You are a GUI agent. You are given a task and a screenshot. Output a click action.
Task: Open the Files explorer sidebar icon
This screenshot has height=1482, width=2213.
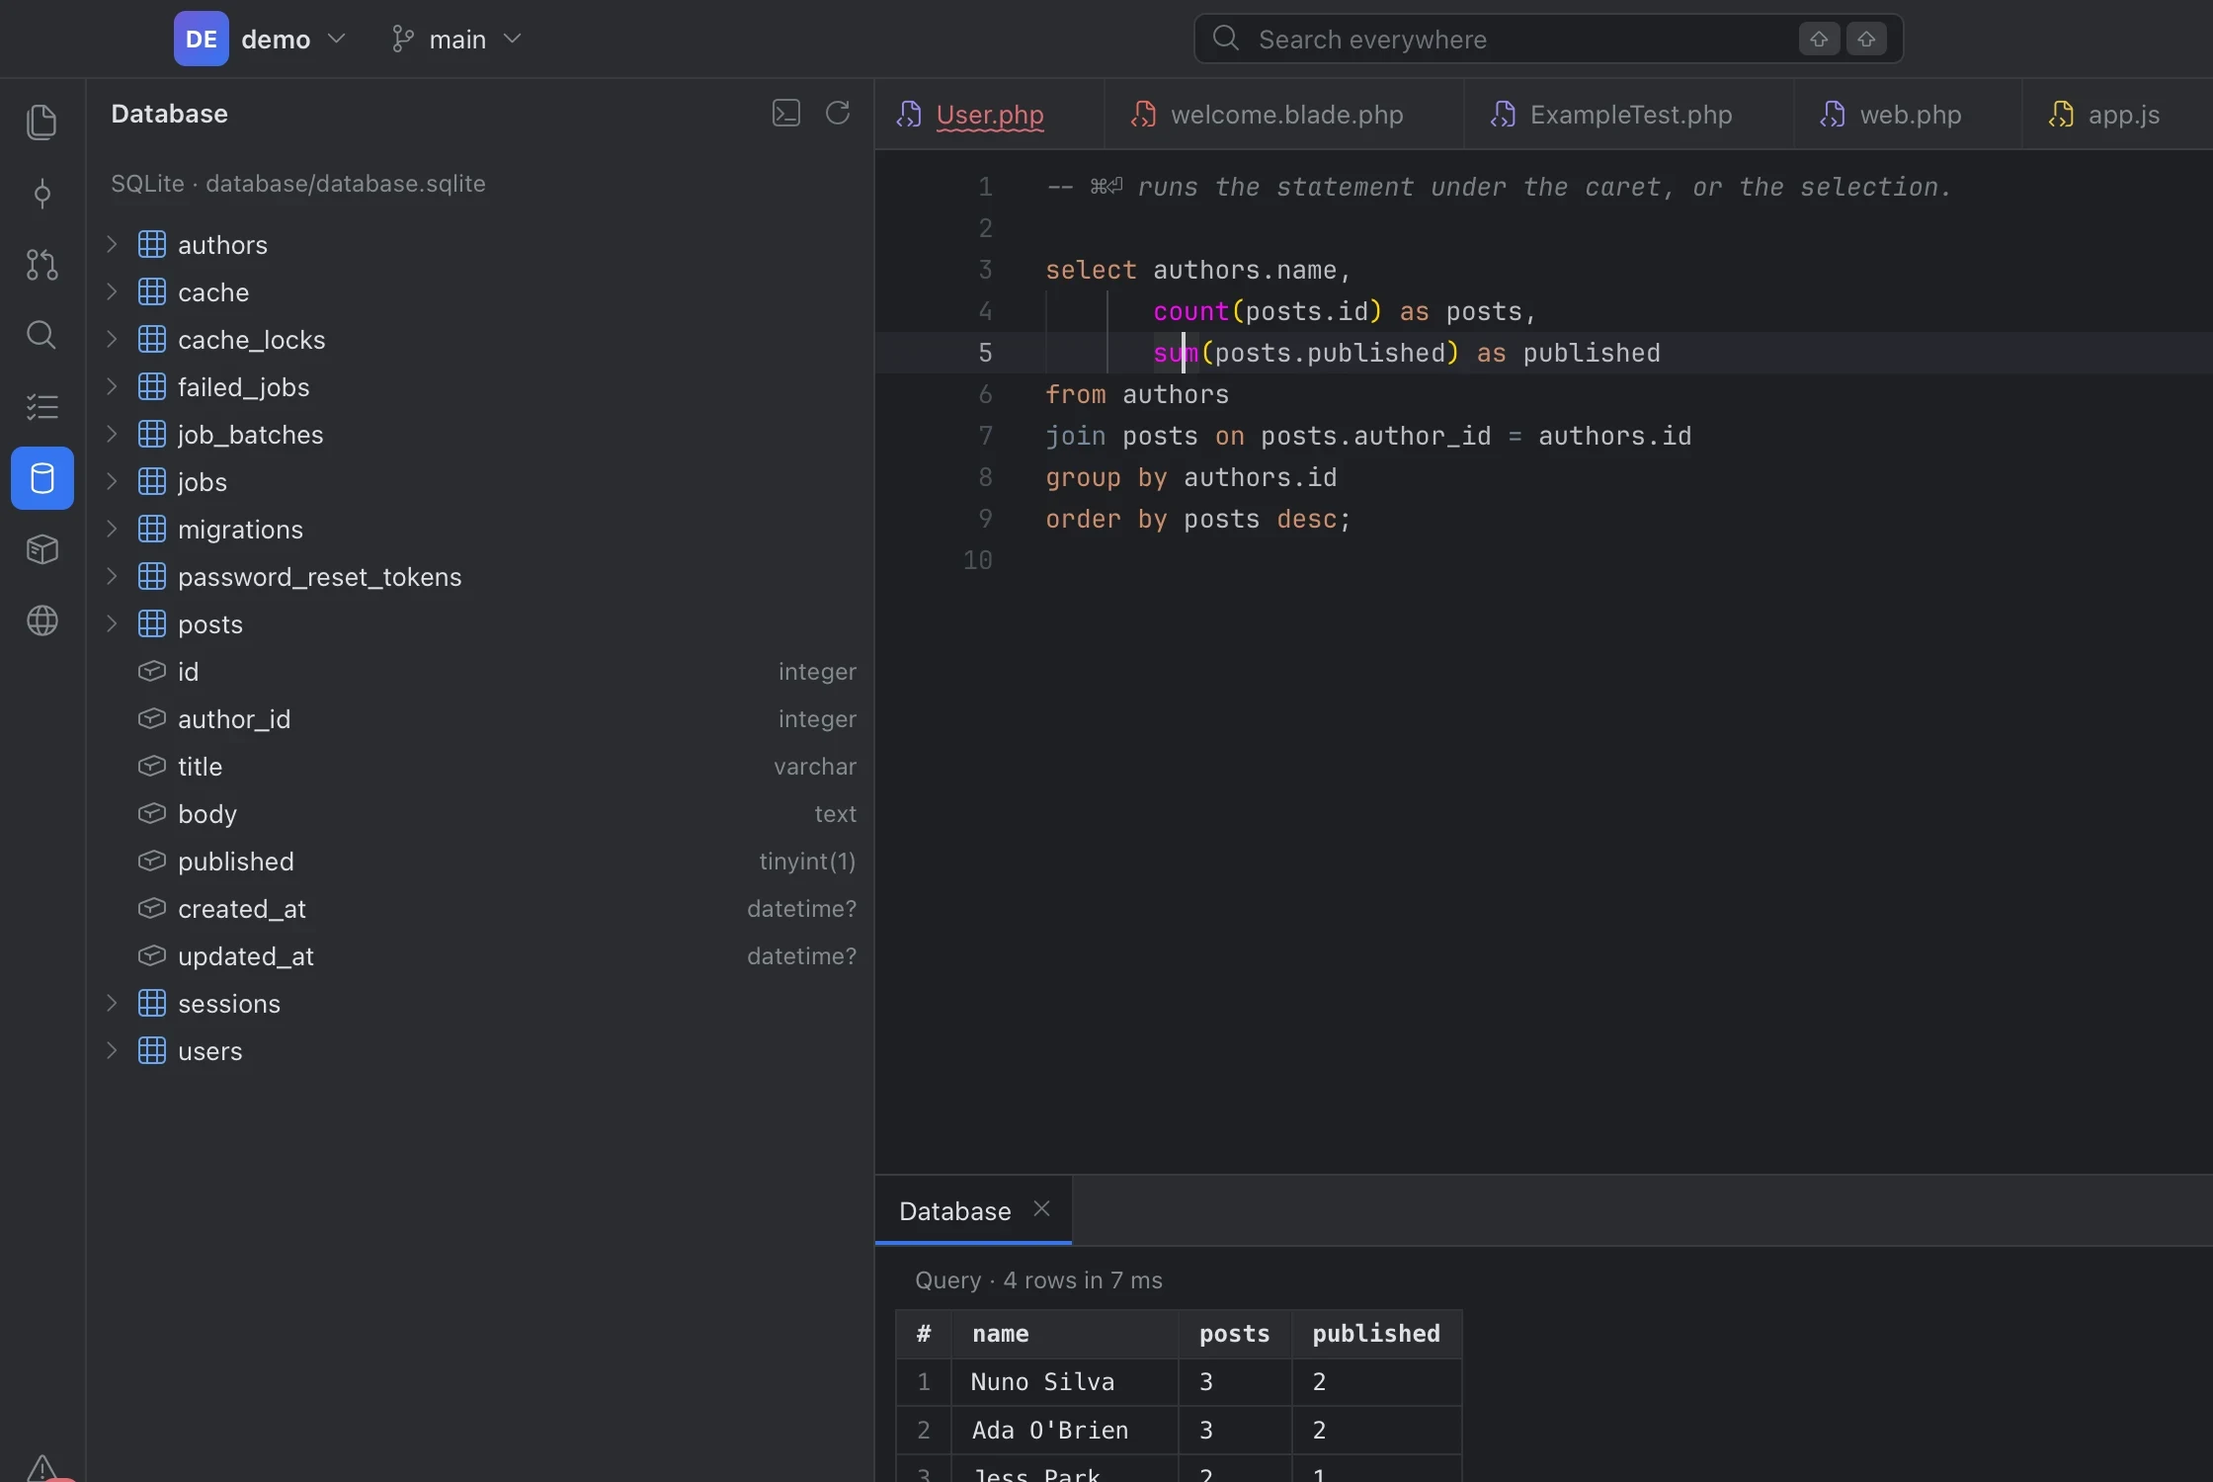tap(41, 122)
